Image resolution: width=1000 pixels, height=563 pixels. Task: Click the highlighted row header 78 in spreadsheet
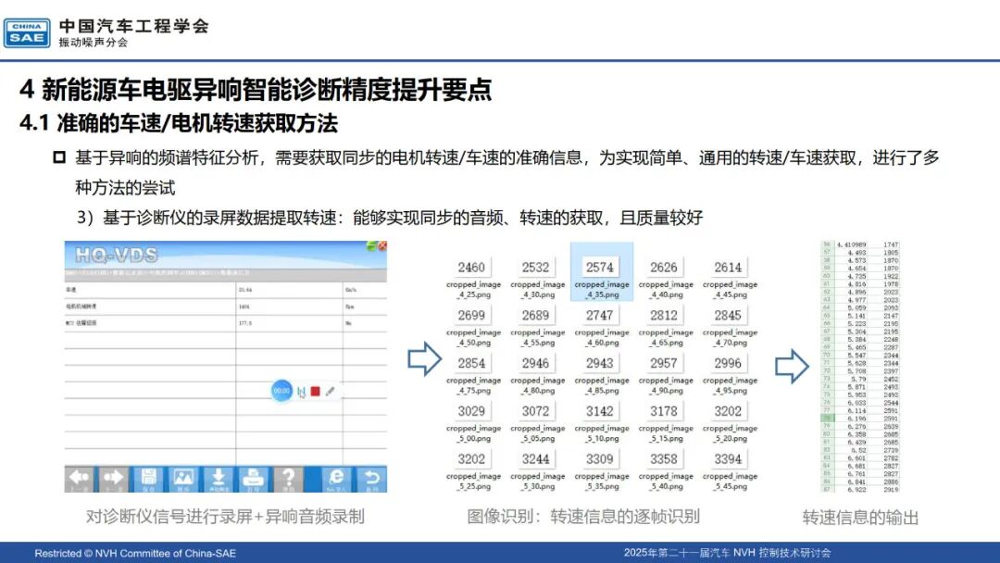coord(827,419)
